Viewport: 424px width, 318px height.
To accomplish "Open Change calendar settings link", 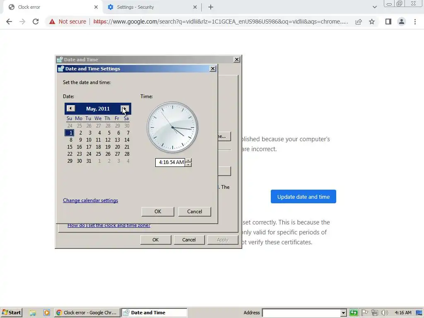I will pos(90,200).
